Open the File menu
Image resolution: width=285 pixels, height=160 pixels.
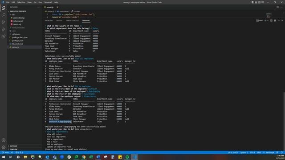pos(8,2)
